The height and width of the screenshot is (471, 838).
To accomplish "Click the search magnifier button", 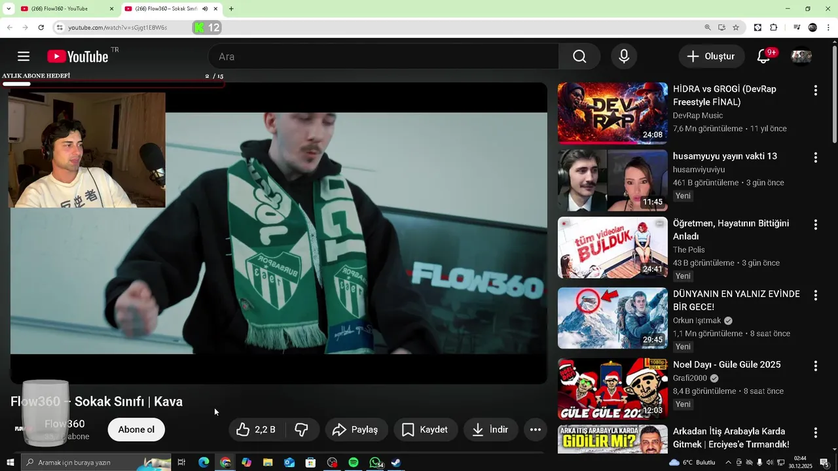I will (579, 56).
